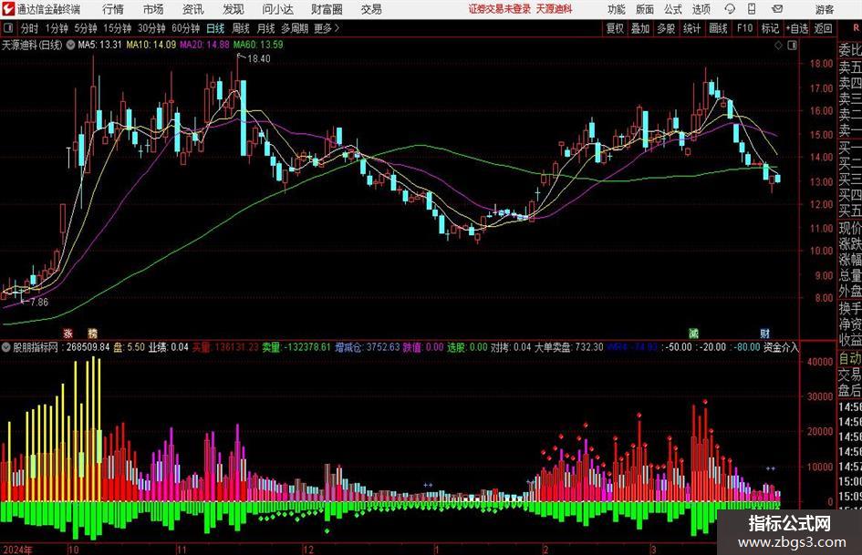Open F10 company info

744,28
